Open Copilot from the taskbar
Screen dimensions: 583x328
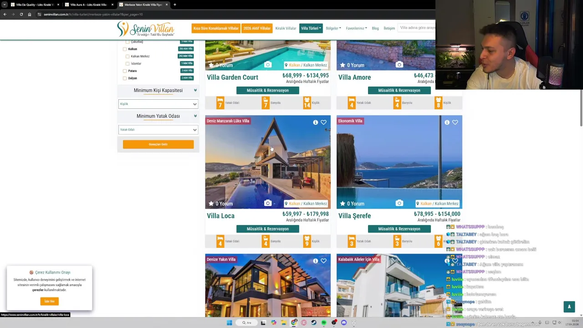pos(273,323)
